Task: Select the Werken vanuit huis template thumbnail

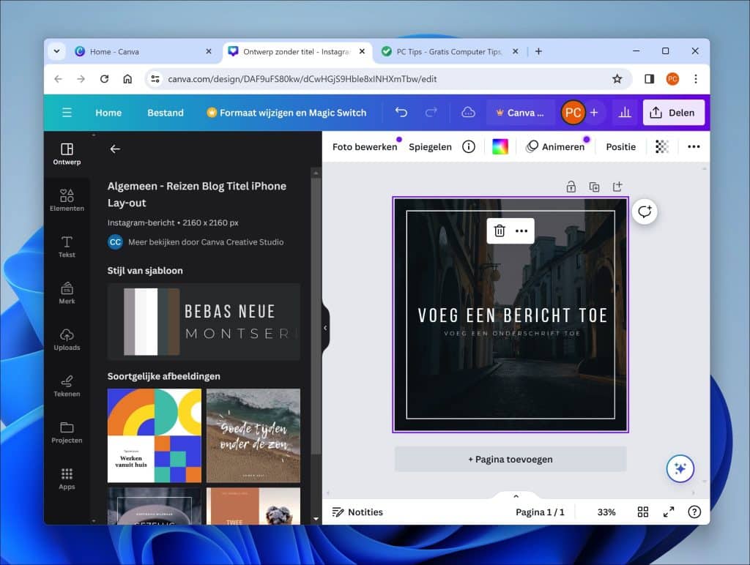Action: point(155,435)
